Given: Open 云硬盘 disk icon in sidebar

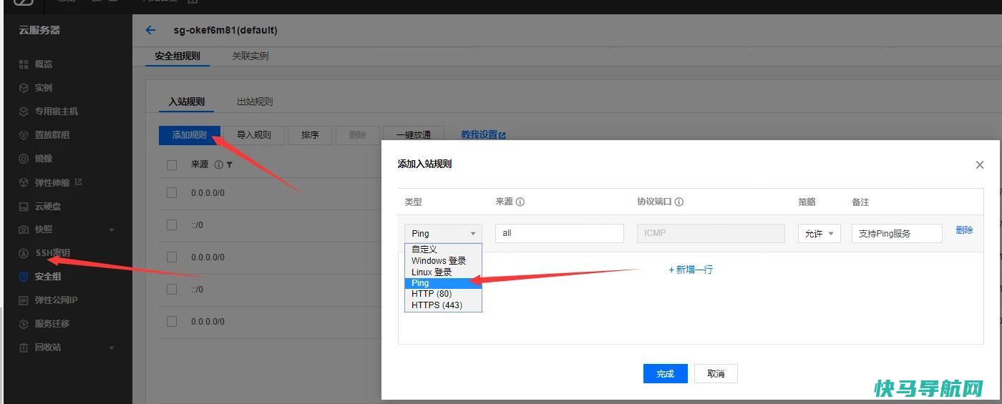Looking at the screenshot, I should tap(24, 207).
